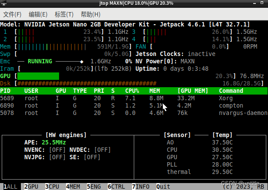Image resolution: width=268 pixels, height=190 pixels.
Task: Switch to the 6CTRL tab
Action: coord(116,187)
